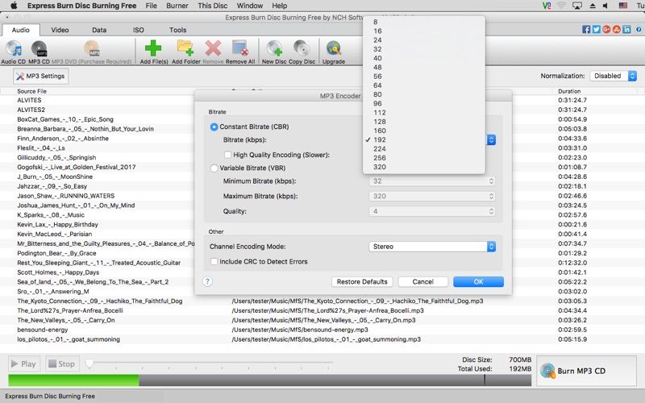Start a New Disc from toolbar
This screenshot has height=403, width=645.
pyautogui.click(x=274, y=48)
